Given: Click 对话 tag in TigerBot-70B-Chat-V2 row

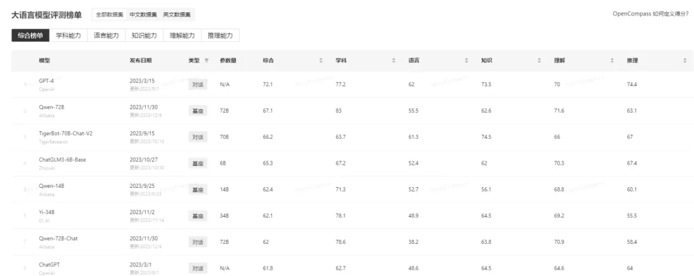Looking at the screenshot, I should [x=198, y=137].
